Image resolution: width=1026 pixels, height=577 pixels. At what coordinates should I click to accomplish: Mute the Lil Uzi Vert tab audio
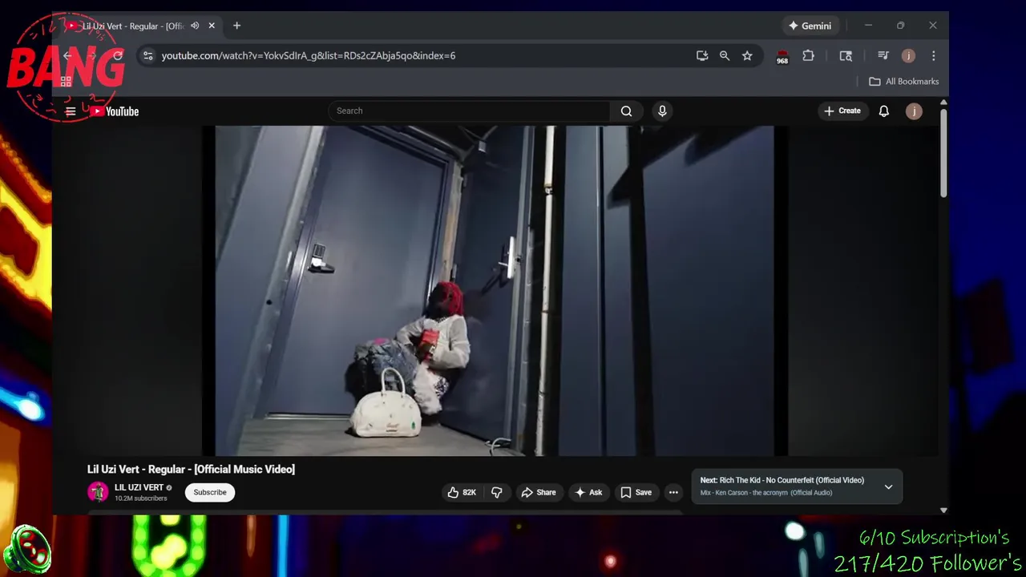[195, 26]
